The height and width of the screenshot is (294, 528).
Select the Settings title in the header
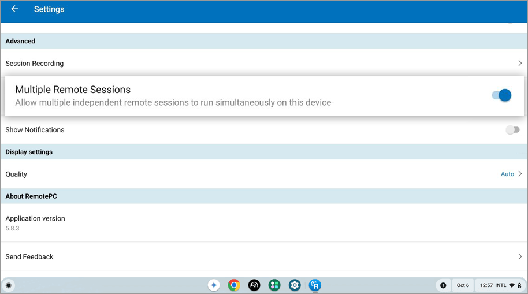[49, 9]
